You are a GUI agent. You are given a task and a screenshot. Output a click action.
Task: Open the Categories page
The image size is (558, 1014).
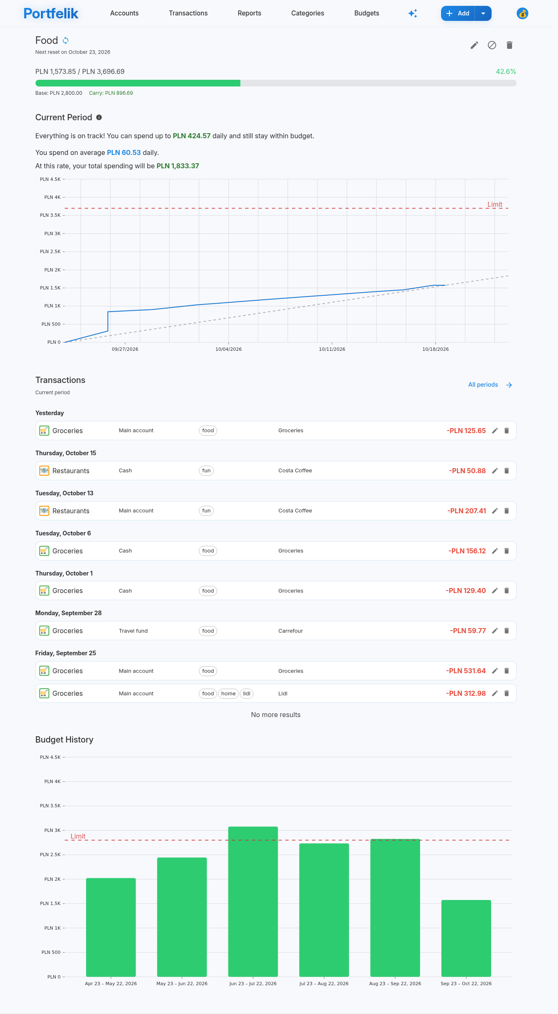click(x=308, y=13)
